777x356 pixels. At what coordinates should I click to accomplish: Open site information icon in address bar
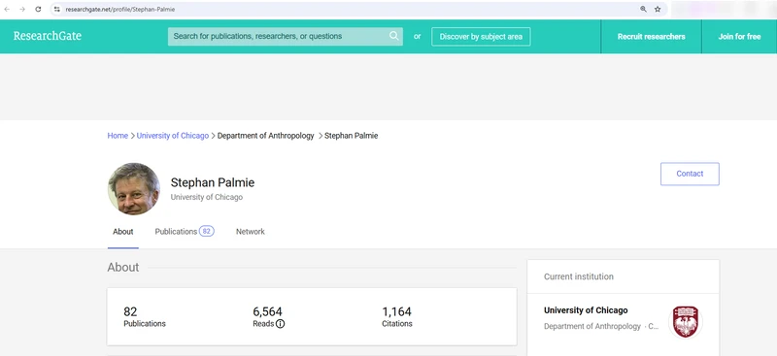pyautogui.click(x=57, y=9)
